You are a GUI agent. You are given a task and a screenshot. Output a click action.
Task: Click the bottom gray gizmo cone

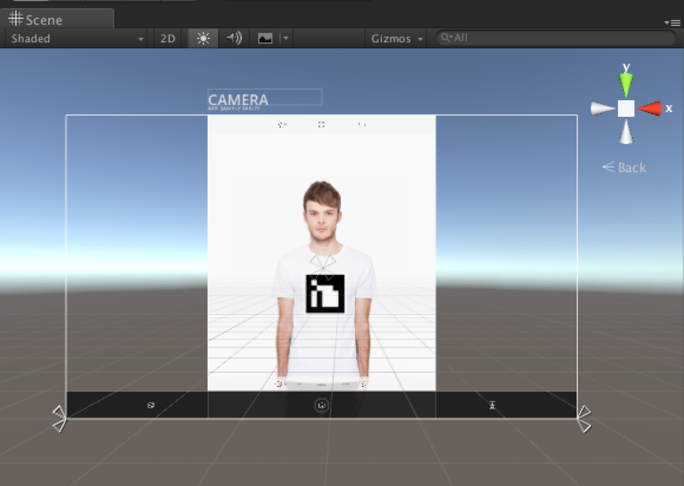coord(626,132)
